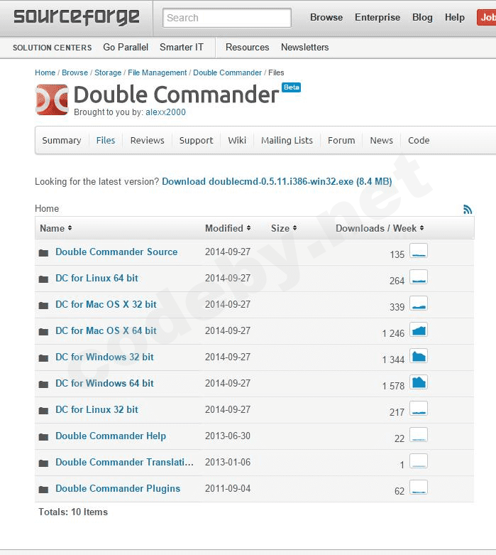Click File Management in the breadcrumb
496x555 pixels.
click(157, 72)
